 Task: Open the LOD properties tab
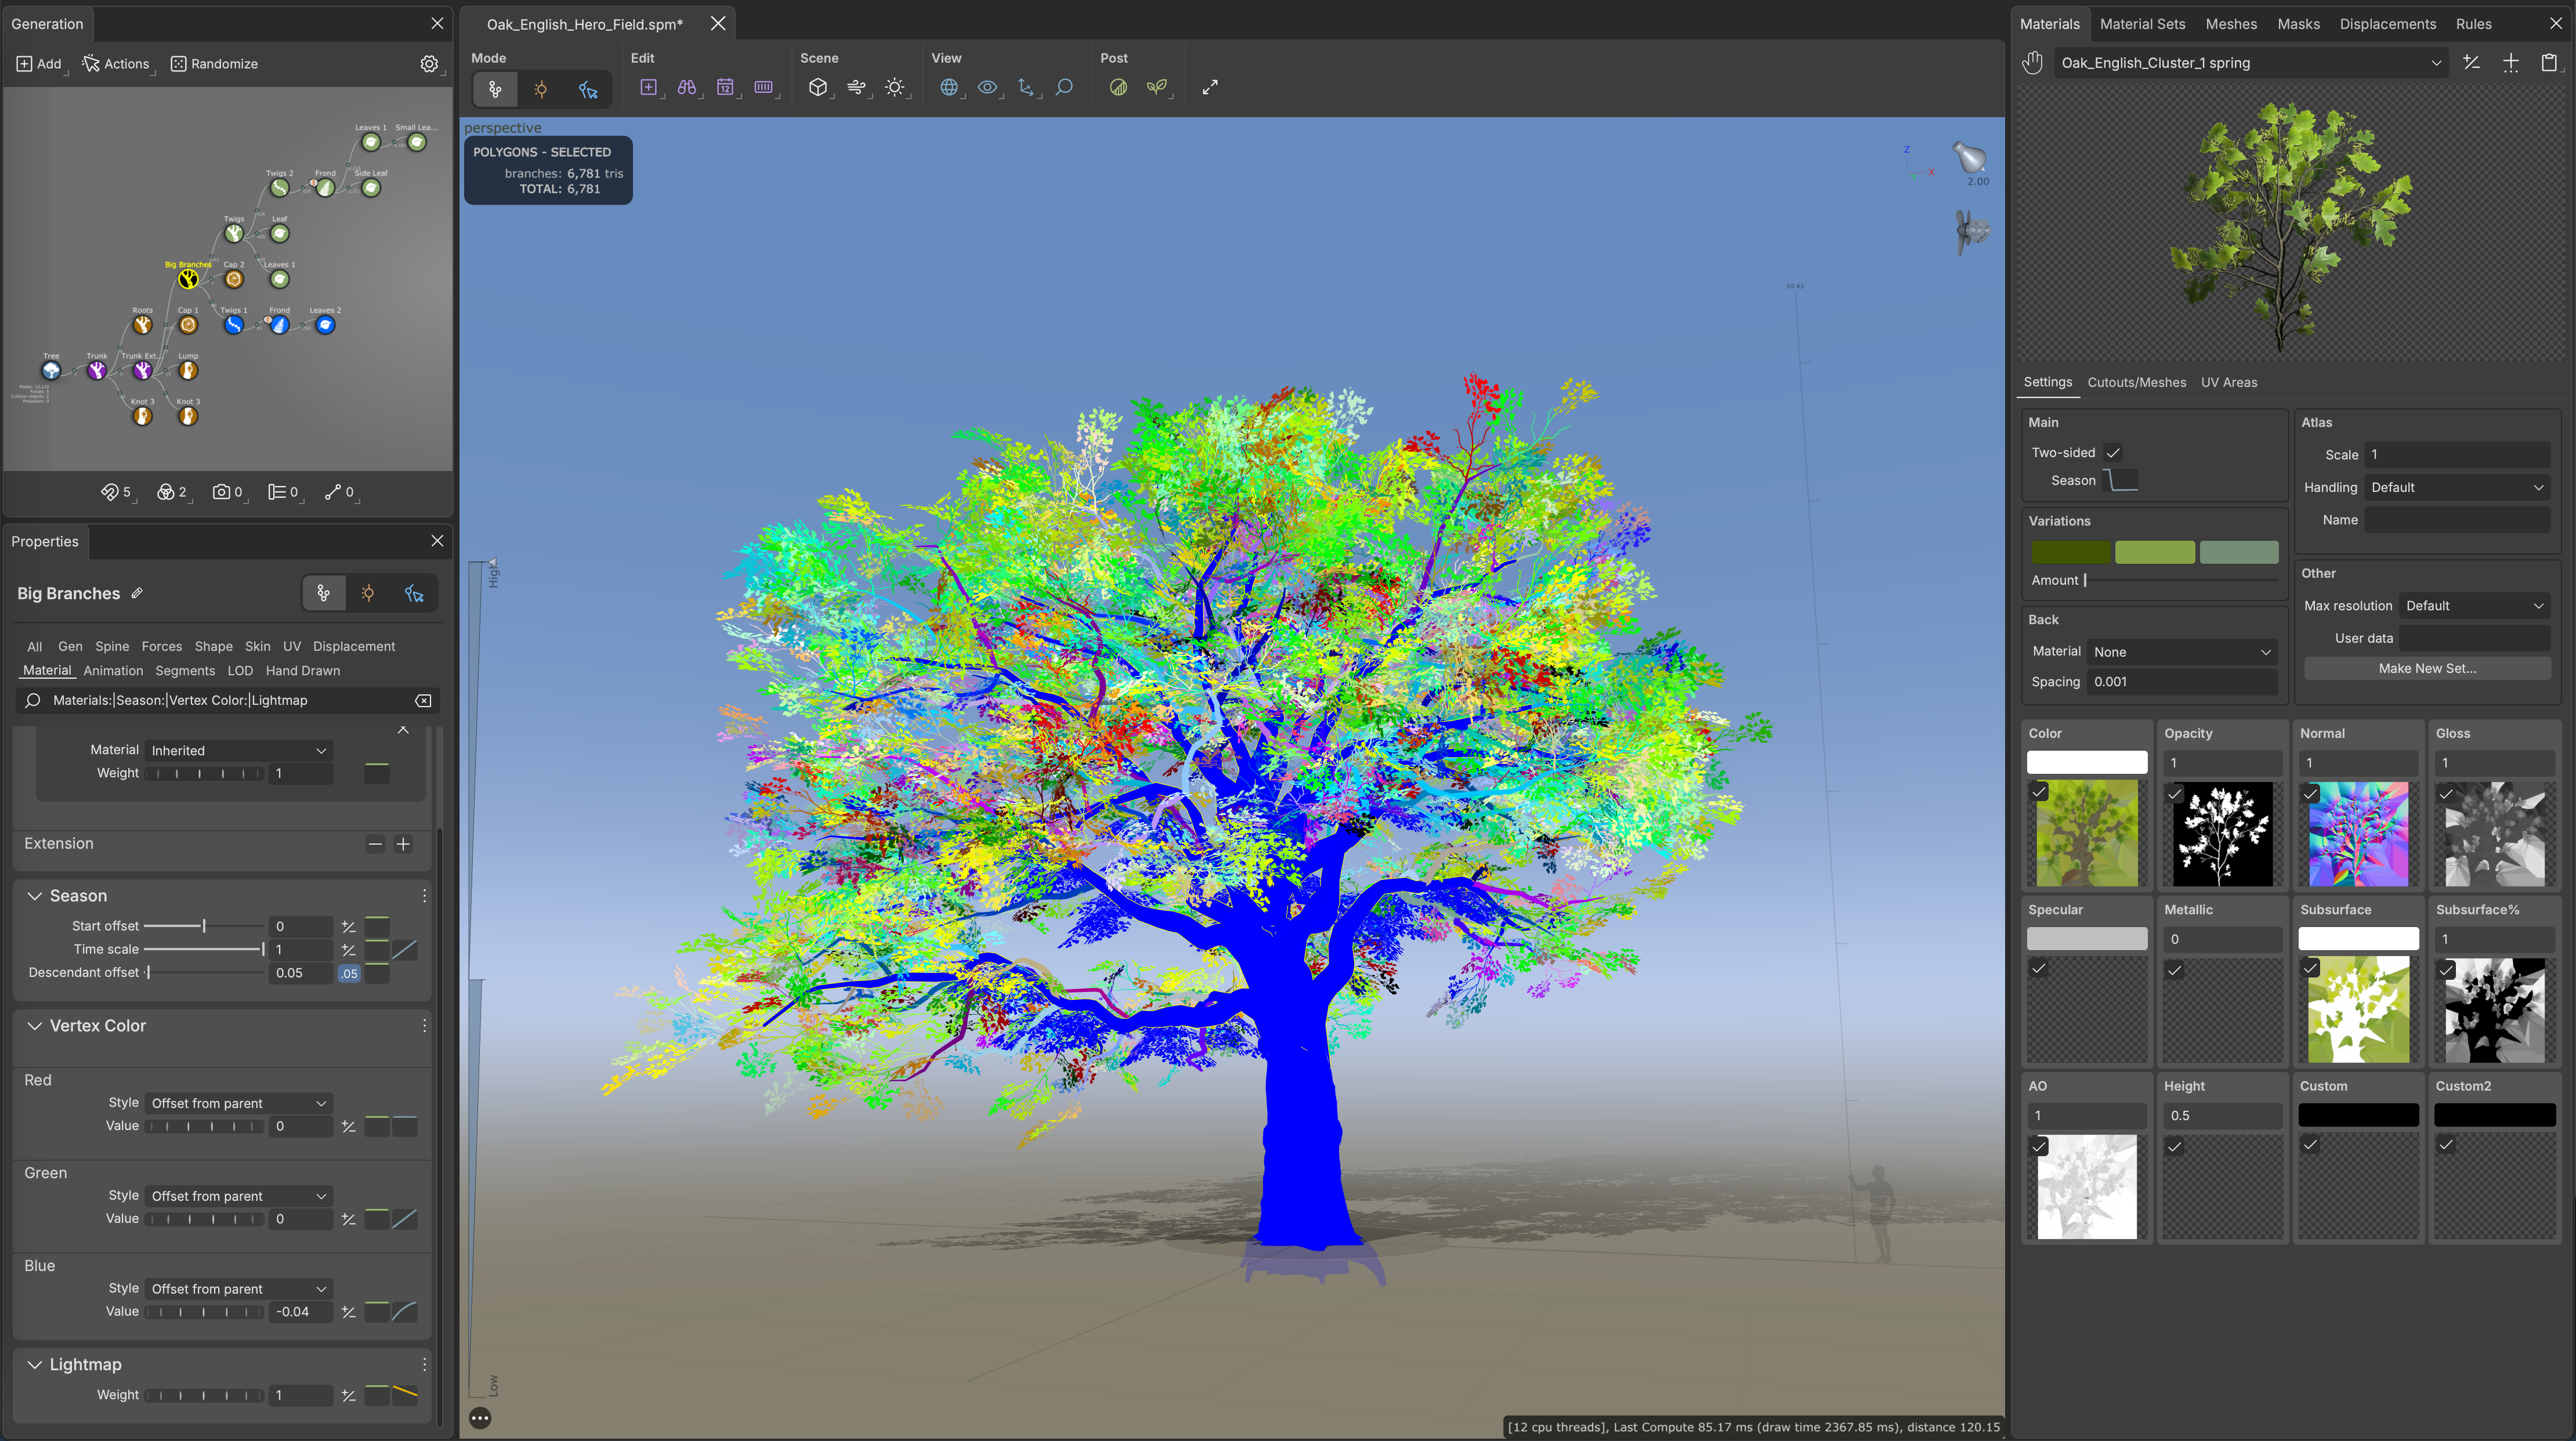pyautogui.click(x=240, y=671)
